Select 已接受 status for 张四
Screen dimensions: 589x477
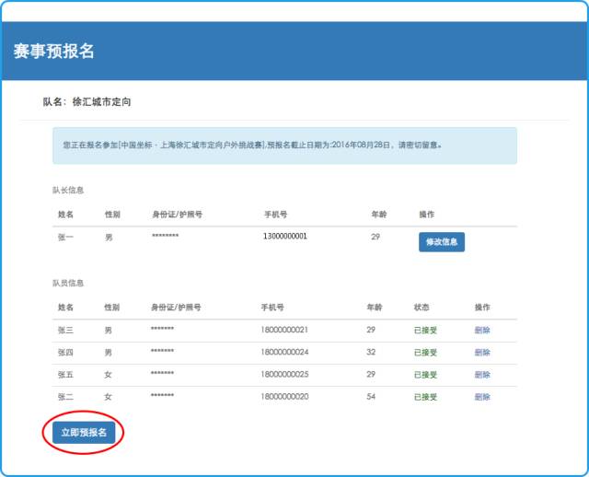[425, 352]
